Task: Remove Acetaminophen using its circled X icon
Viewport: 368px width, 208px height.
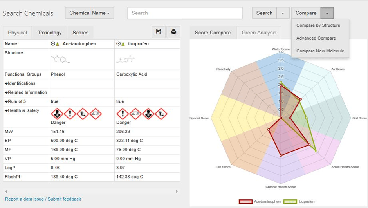Action: coord(53,44)
